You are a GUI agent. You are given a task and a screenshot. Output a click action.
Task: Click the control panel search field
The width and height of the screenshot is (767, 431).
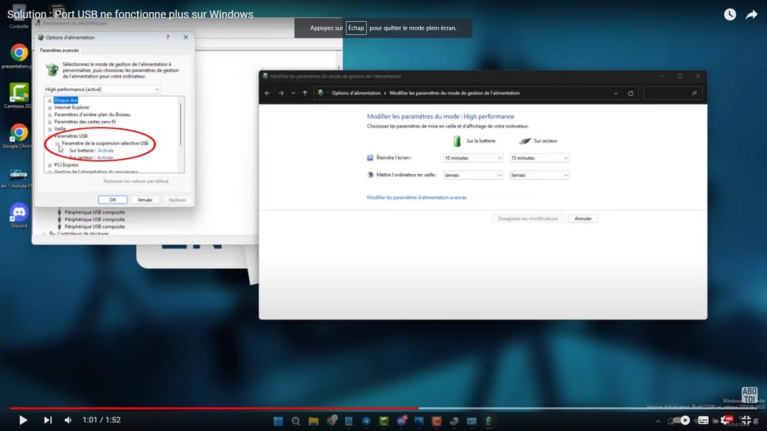pyautogui.click(x=672, y=93)
